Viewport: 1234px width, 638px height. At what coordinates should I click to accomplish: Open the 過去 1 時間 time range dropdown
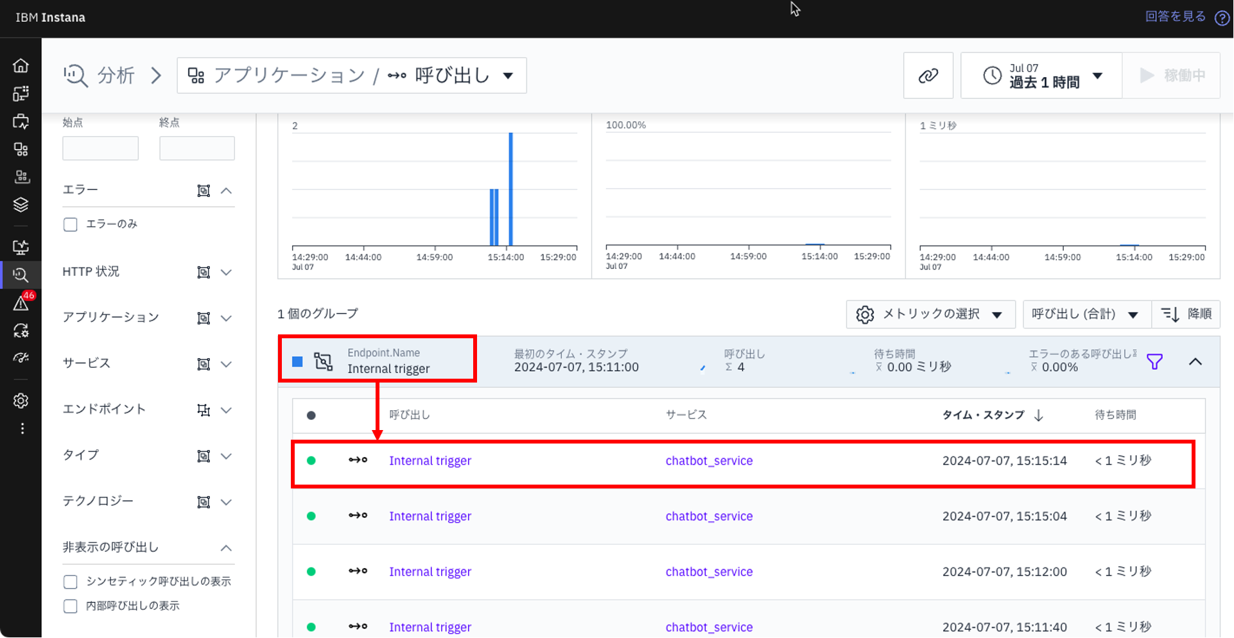1041,76
